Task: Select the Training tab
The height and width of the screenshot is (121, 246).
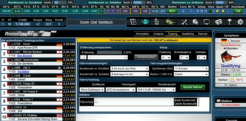Action: [173, 34]
